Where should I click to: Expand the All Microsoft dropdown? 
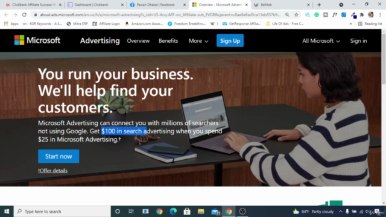321,41
